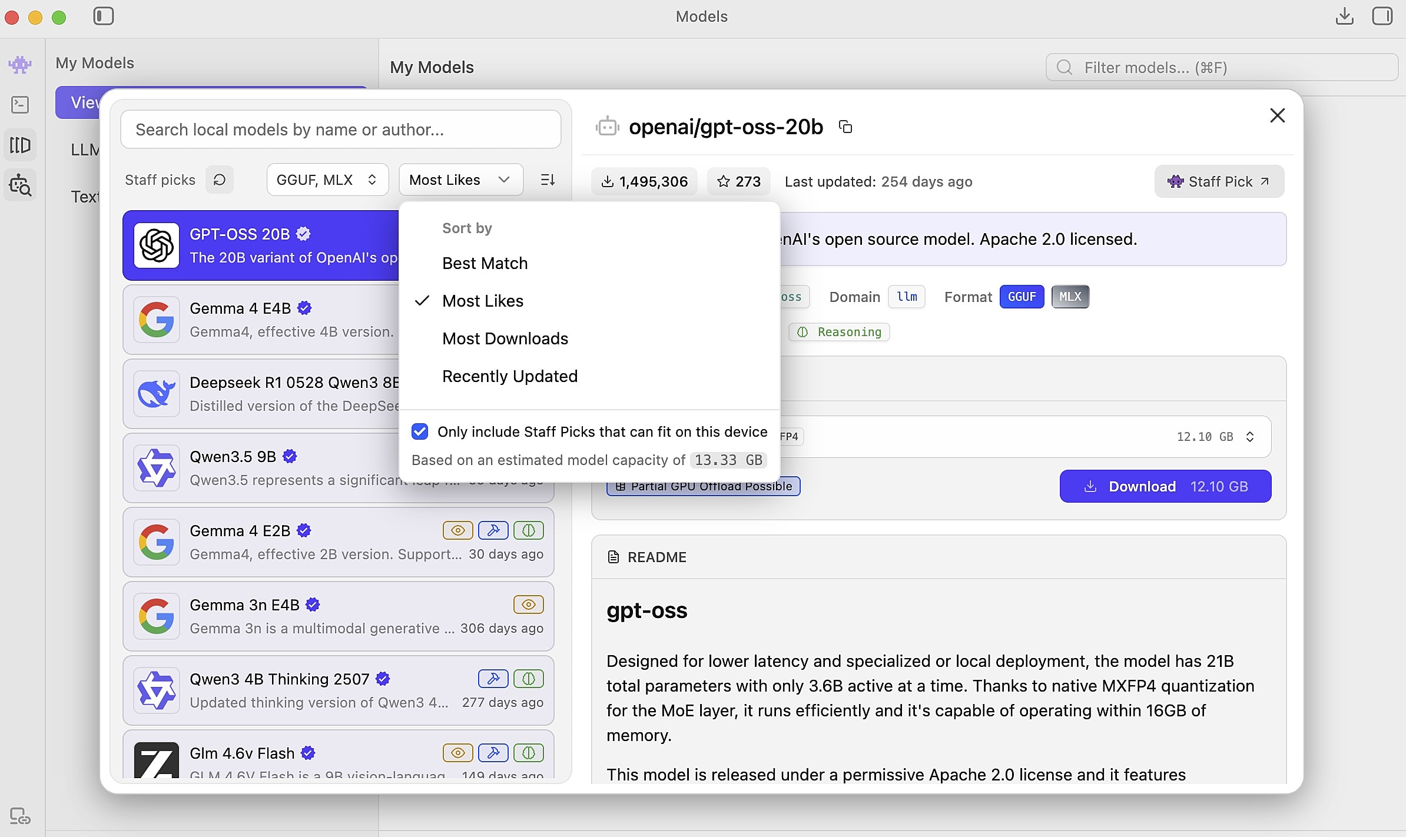This screenshot has width=1406, height=837.
Task: Click the 273 star likes badge
Action: click(739, 181)
